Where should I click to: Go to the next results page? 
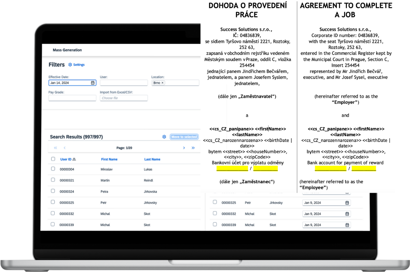184,148
